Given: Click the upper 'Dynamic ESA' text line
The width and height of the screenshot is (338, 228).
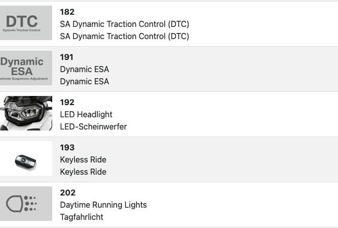Looking at the screenshot, I should (x=84, y=69).
